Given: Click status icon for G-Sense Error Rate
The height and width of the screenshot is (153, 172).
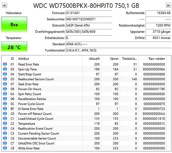Looking at the screenshot, I should (x=5, y=109).
